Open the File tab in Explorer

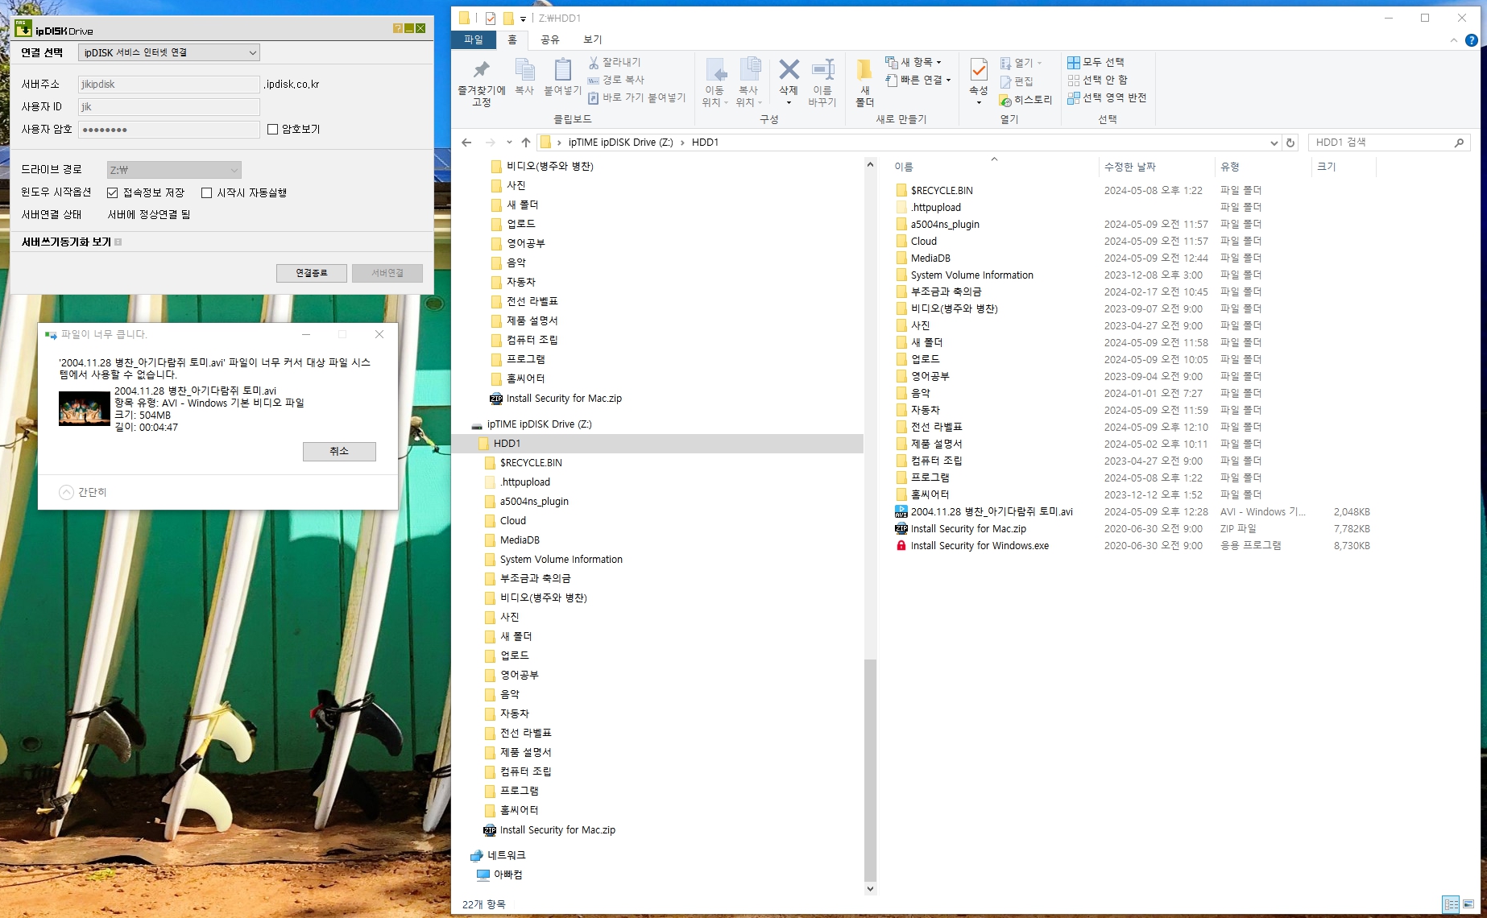click(x=474, y=39)
